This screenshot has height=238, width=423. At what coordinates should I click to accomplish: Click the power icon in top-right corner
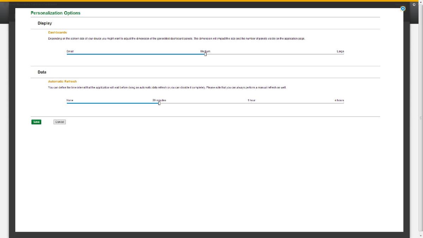coord(414,5)
